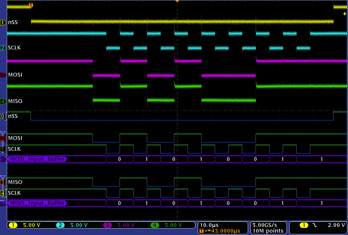Select the magenta channel 3 MOSI marker
This screenshot has height=235, width=348.
click(x=3, y=75)
